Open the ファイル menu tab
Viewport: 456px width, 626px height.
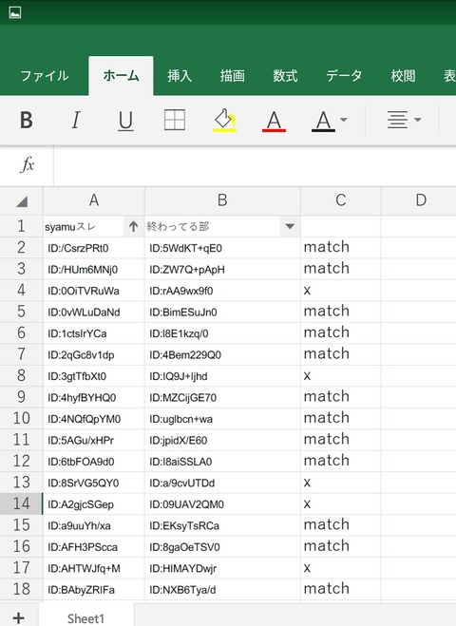pos(45,75)
